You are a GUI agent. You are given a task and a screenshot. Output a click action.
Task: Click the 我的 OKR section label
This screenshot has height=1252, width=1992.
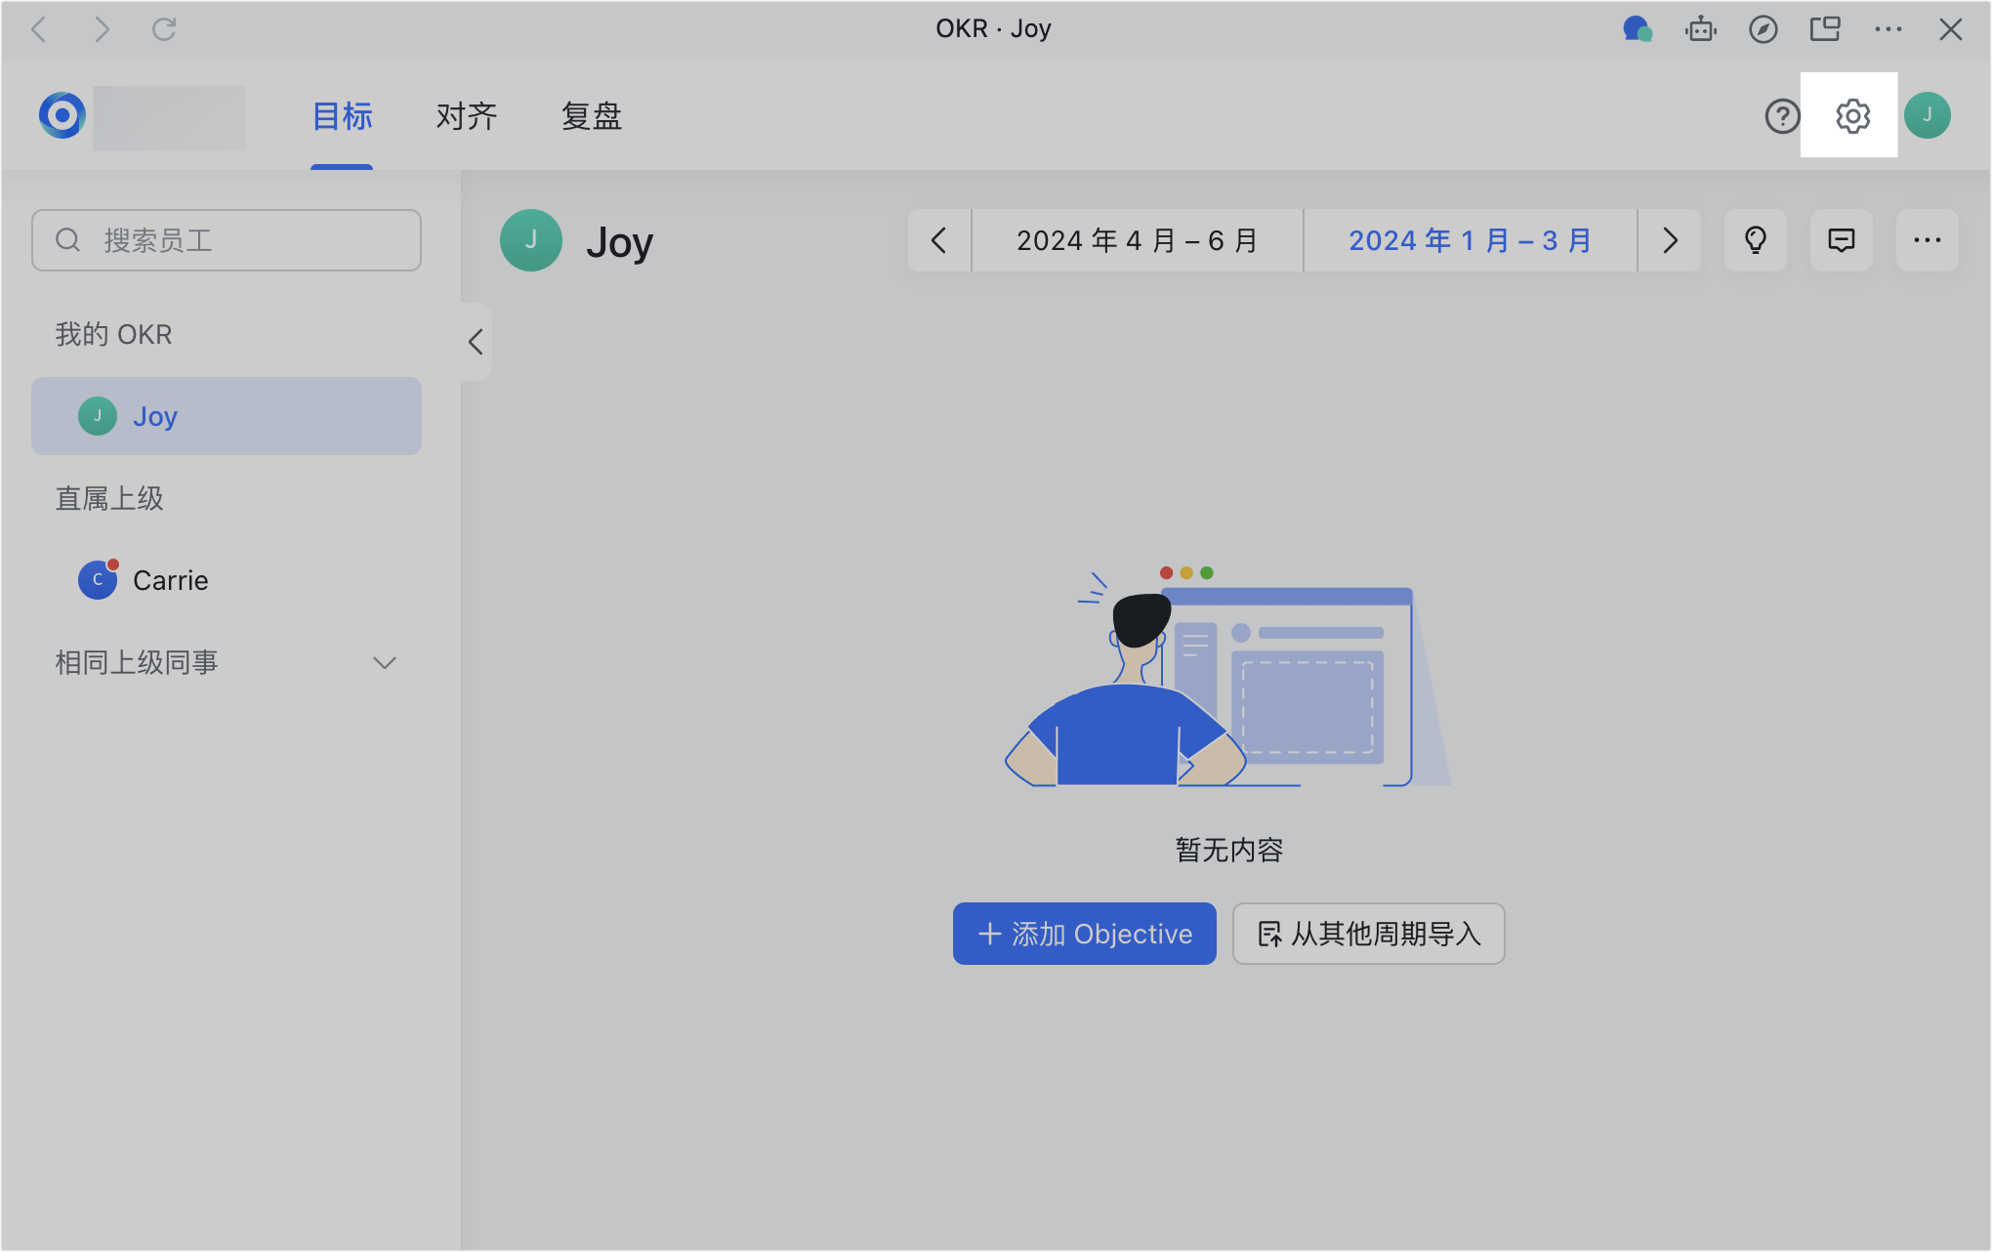(113, 334)
